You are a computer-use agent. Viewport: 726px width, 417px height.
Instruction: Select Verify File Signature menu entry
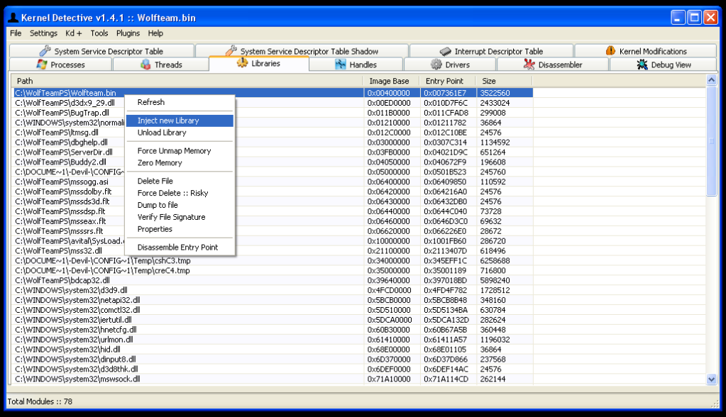pyautogui.click(x=171, y=217)
